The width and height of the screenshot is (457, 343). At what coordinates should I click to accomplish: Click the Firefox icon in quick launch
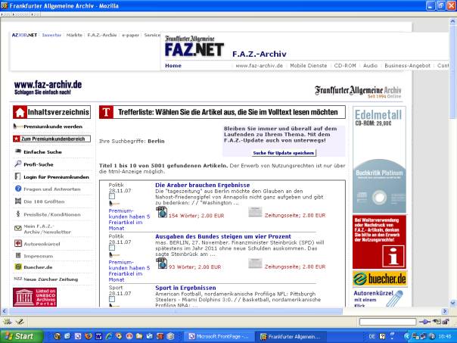(88, 336)
